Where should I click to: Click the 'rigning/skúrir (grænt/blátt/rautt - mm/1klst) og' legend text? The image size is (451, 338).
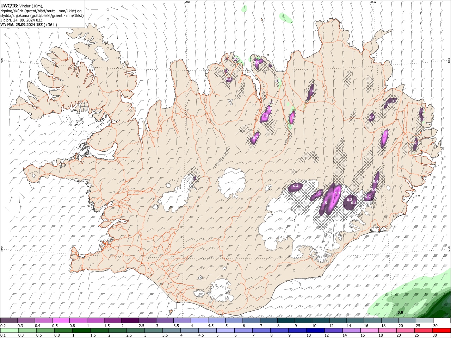pyautogui.click(x=41, y=11)
